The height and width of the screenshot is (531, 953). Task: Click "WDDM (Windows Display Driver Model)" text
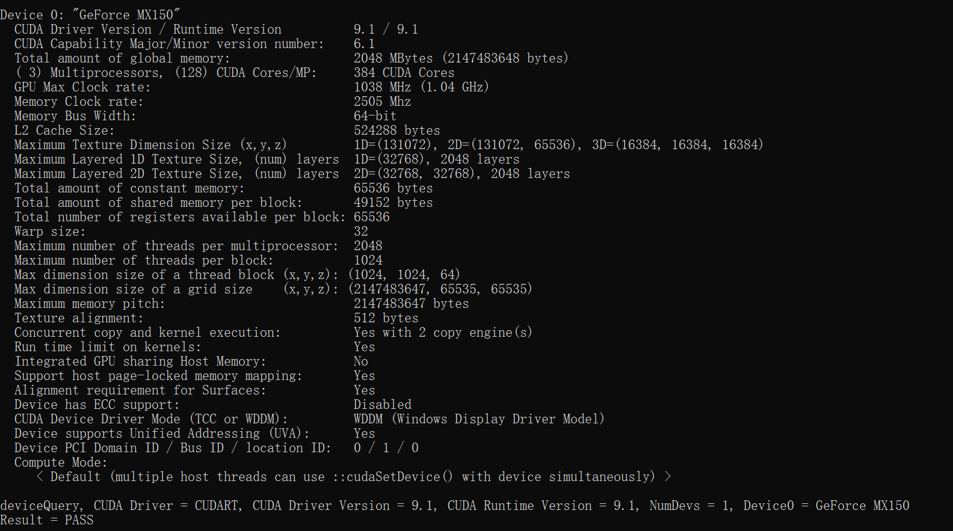479,419
